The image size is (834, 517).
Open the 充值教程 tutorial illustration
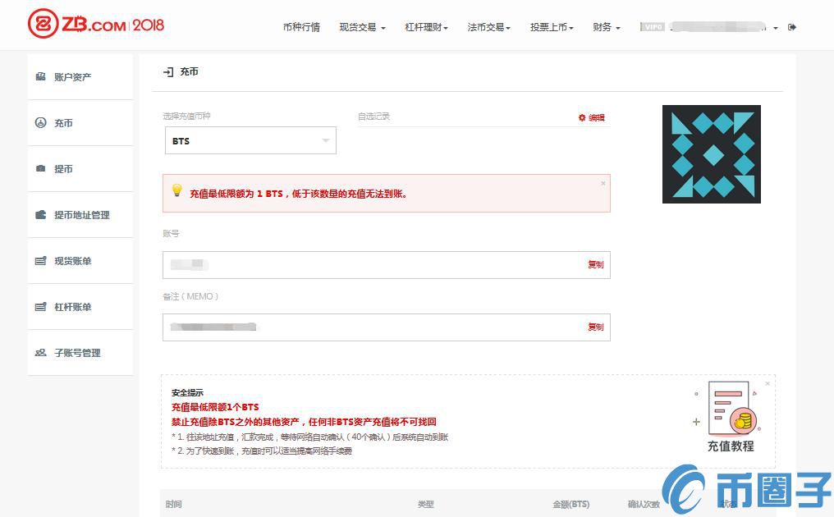pos(730,417)
